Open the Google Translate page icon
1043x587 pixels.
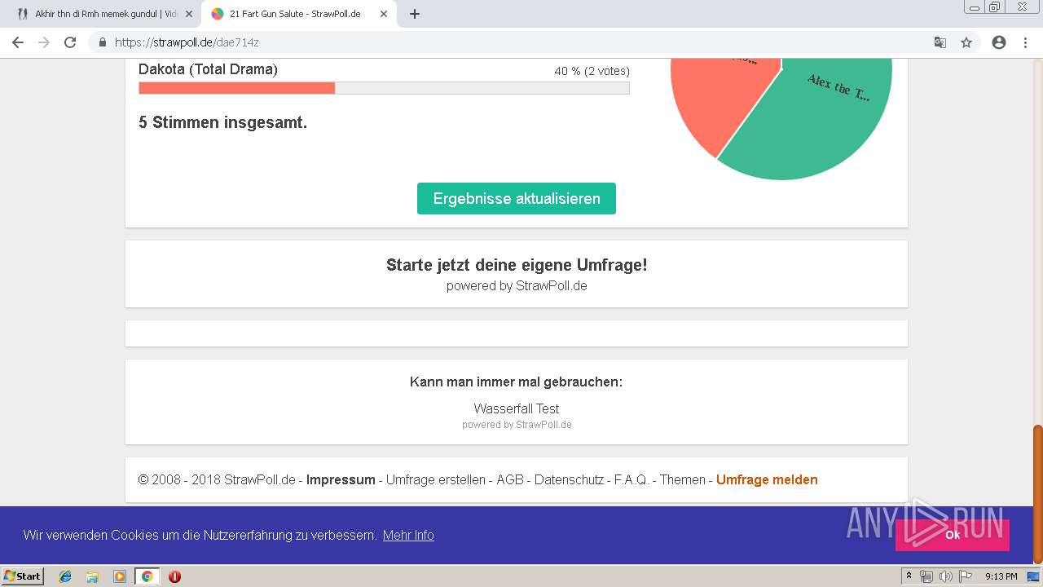pyautogui.click(x=940, y=42)
